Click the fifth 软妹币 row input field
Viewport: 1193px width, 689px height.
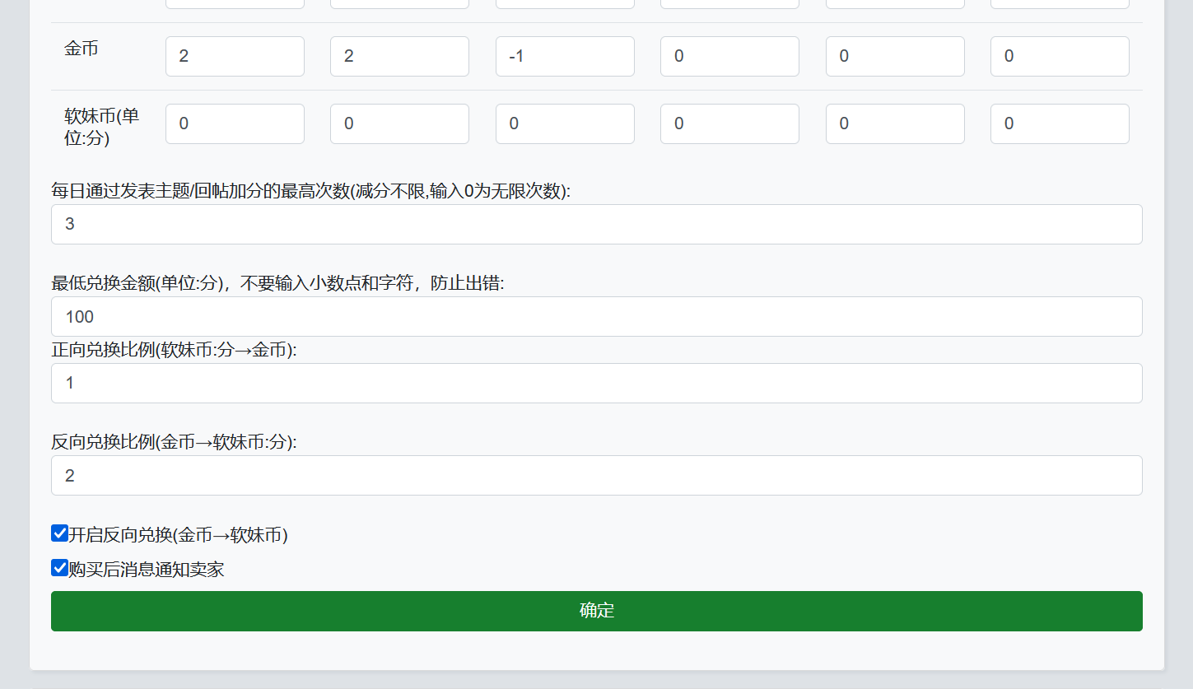coord(895,123)
